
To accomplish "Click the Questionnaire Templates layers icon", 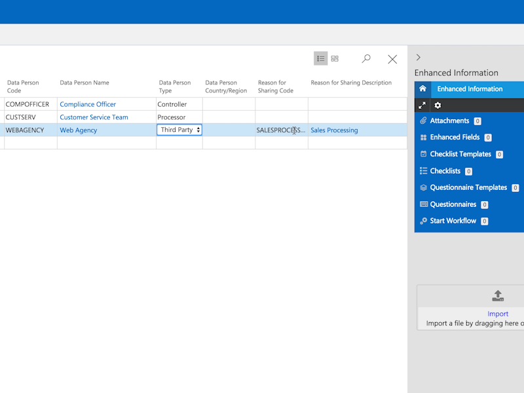I will click(x=423, y=187).
